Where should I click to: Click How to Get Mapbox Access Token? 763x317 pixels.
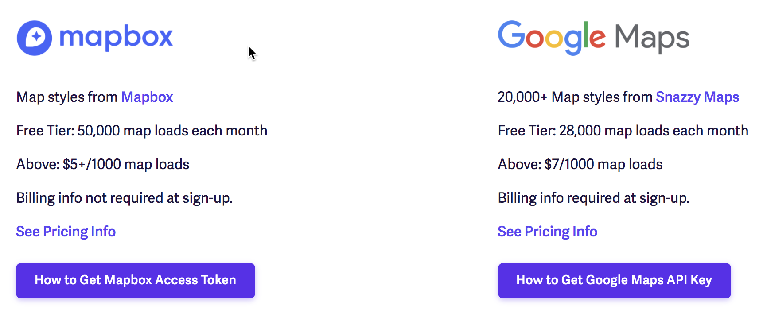coord(136,281)
